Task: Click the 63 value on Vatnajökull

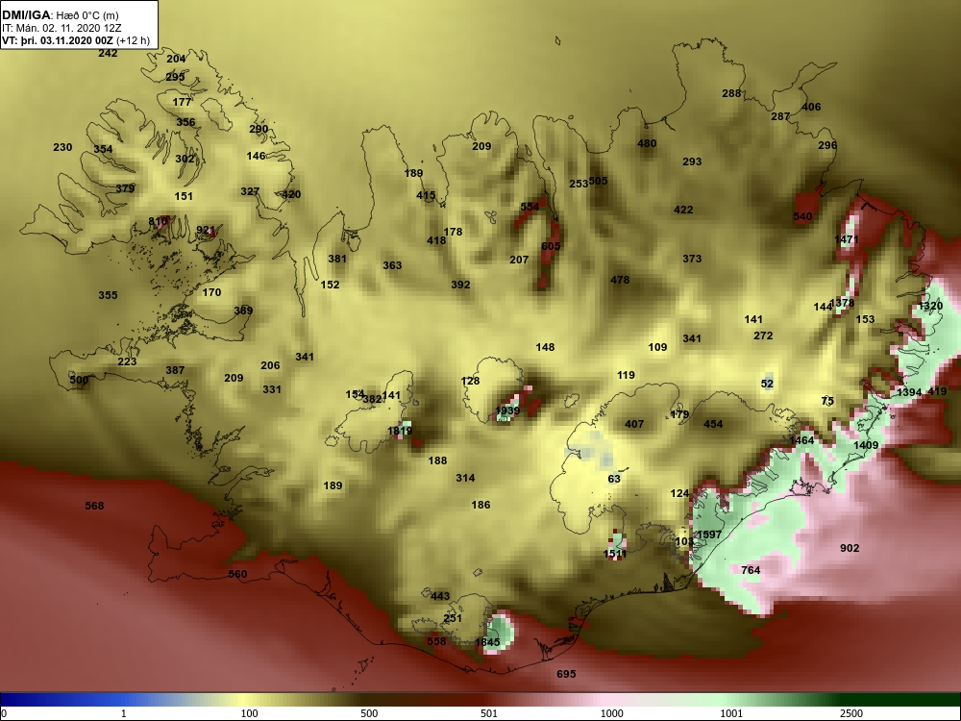Action: click(x=614, y=479)
